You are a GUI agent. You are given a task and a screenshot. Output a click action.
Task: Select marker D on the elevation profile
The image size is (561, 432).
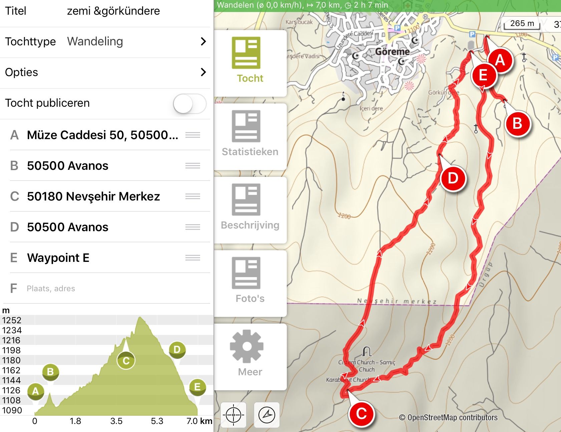click(177, 350)
